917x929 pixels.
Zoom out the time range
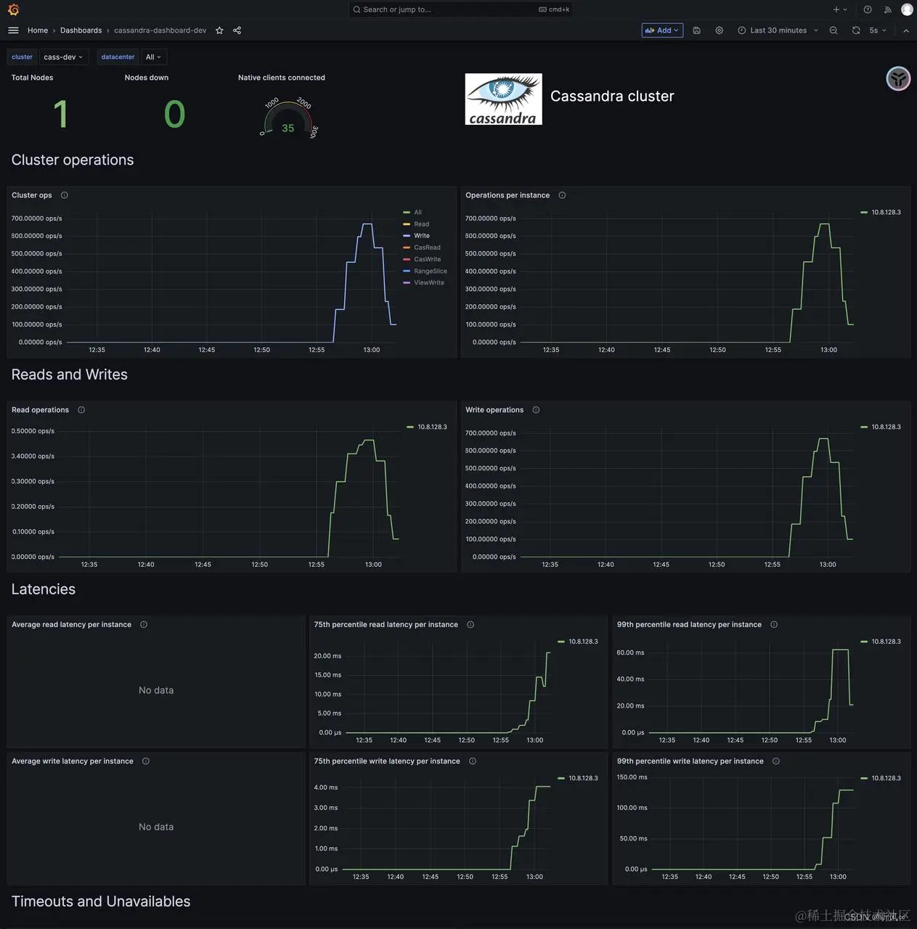(834, 30)
